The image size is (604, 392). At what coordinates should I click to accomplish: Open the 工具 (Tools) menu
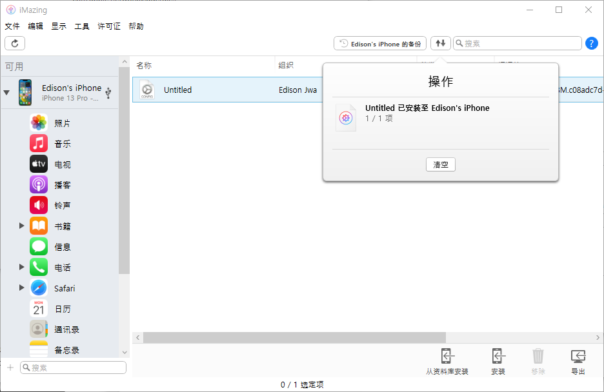82,26
